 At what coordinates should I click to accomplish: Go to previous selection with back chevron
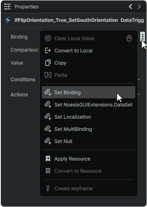[130, 7]
